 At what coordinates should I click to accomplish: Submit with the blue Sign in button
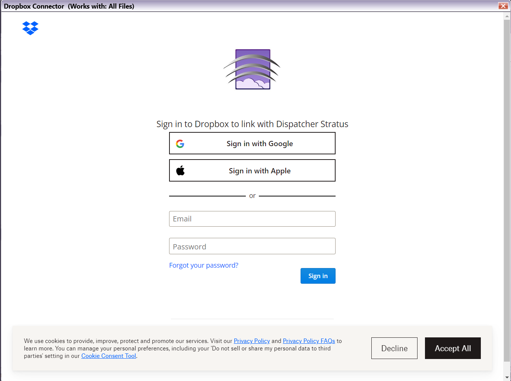[318, 276]
